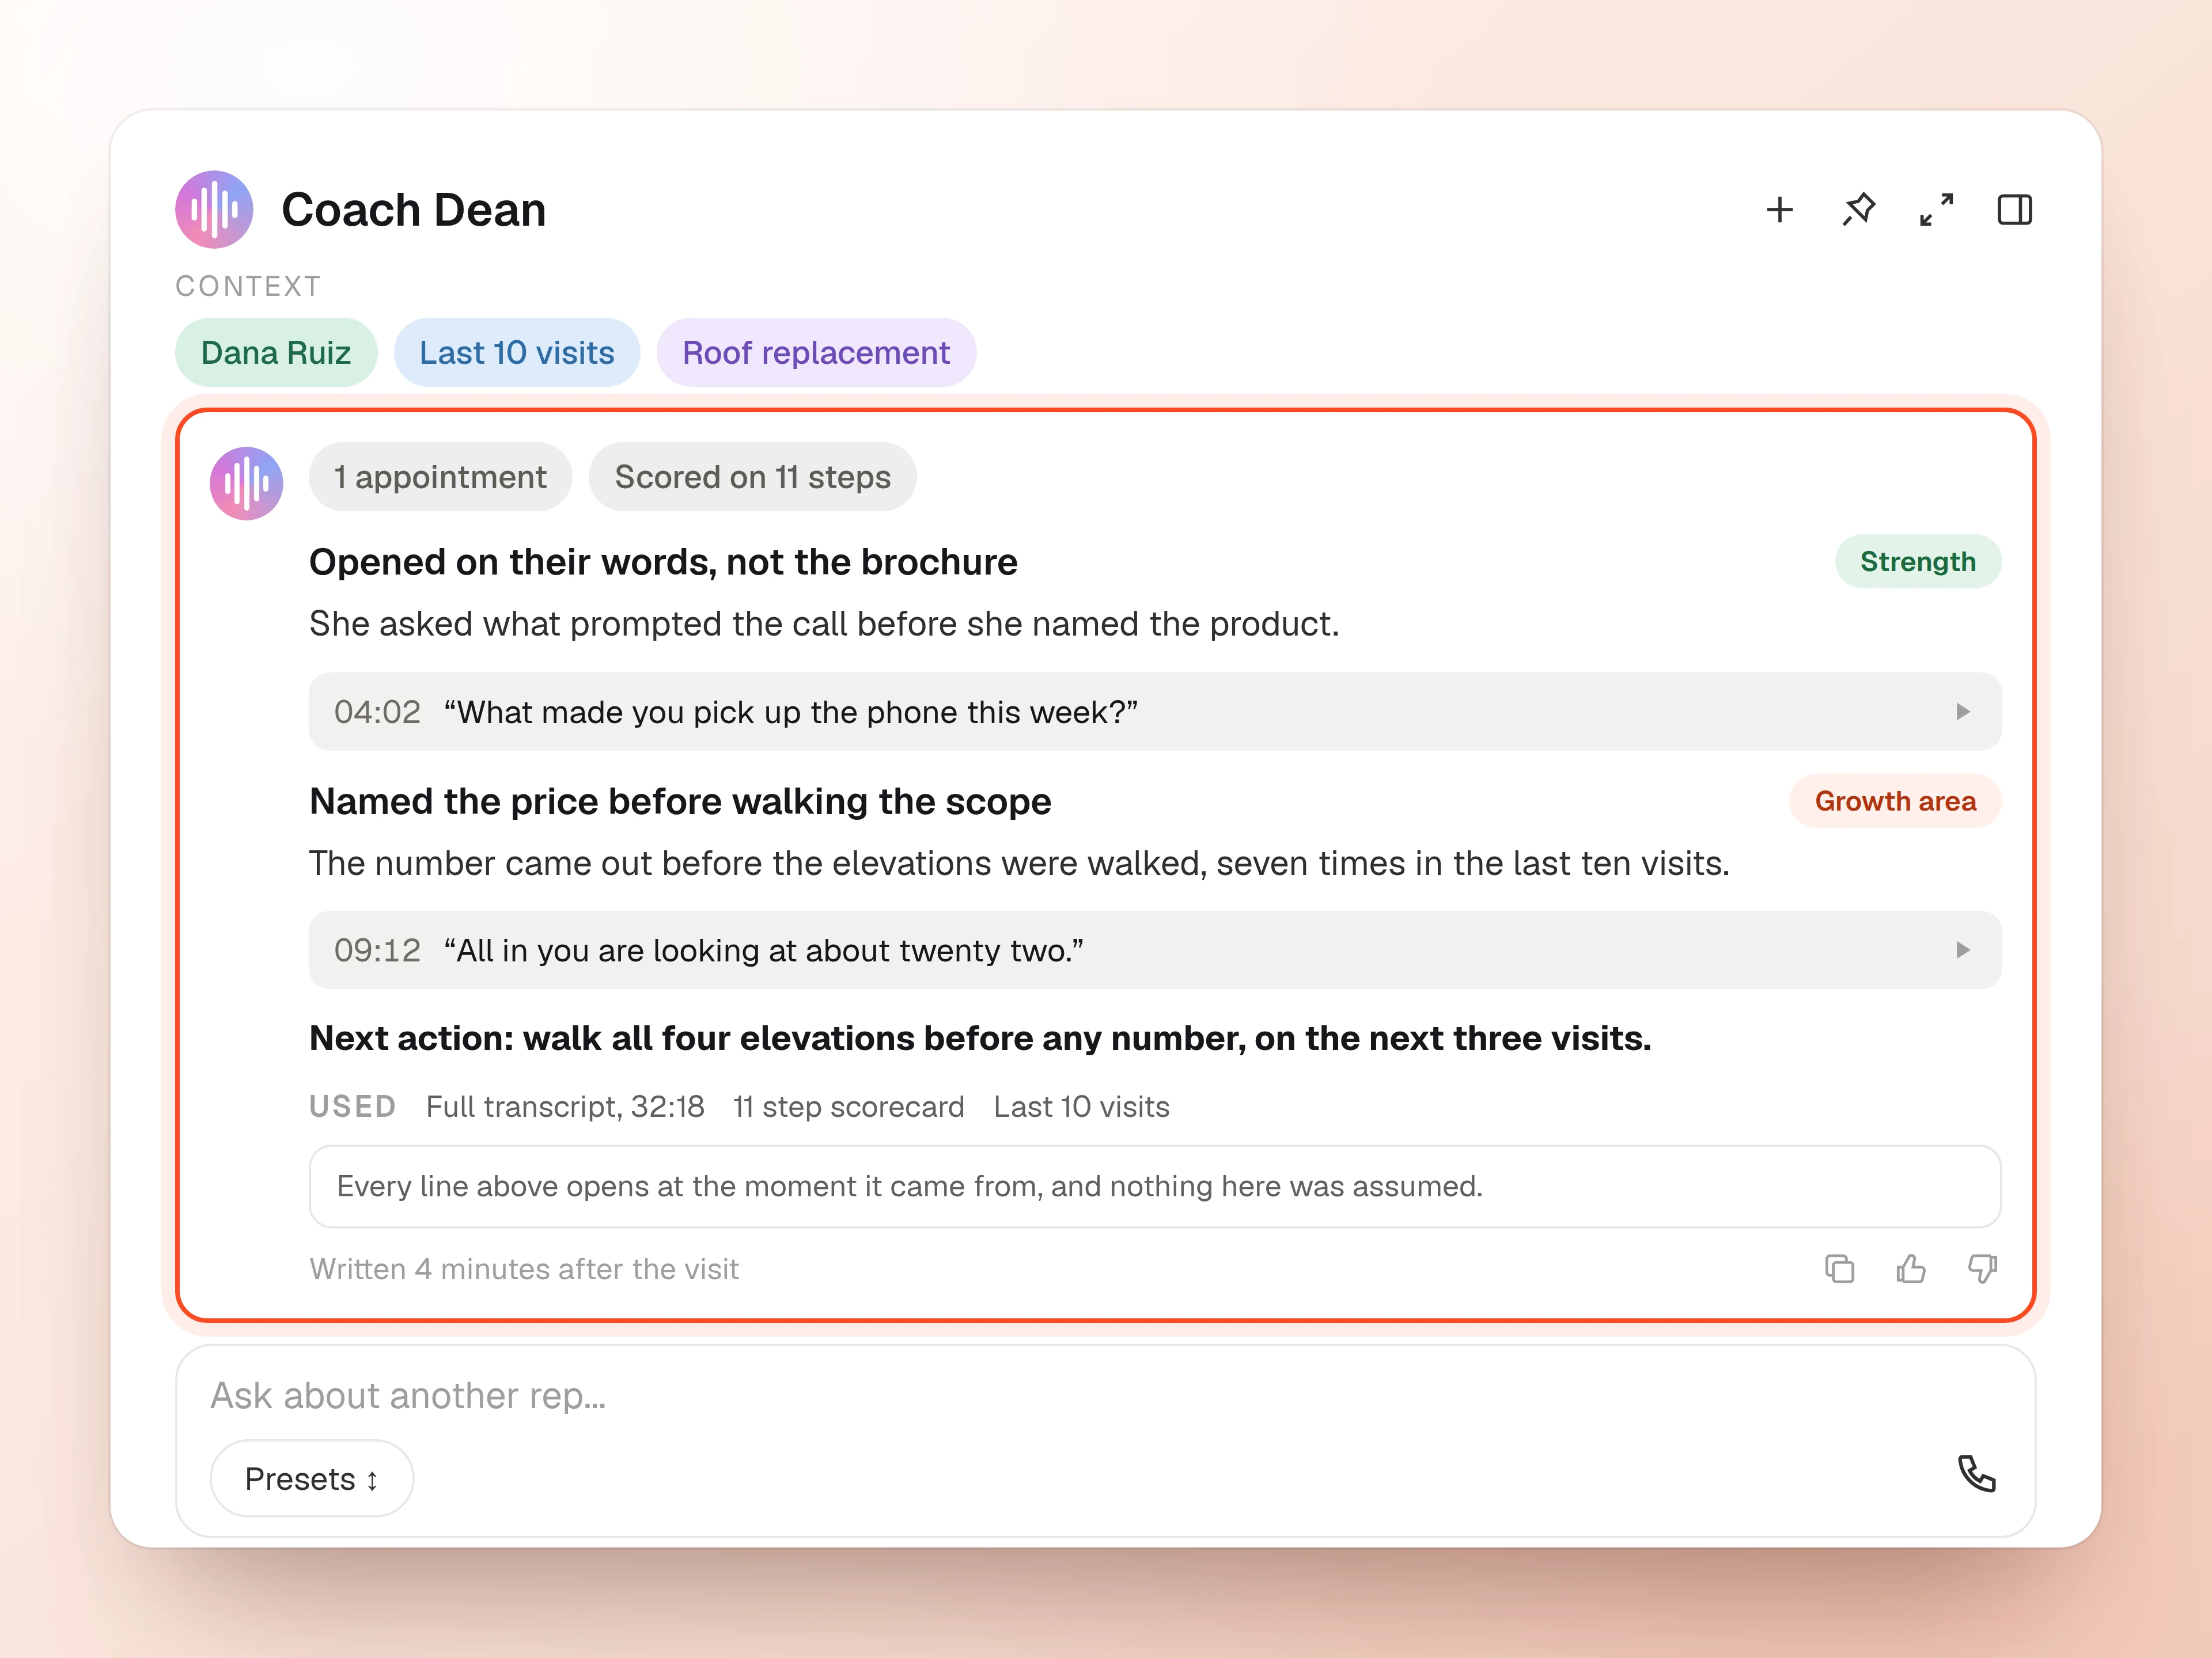Expand panel with the fullscreen arrows icon

click(x=1936, y=210)
